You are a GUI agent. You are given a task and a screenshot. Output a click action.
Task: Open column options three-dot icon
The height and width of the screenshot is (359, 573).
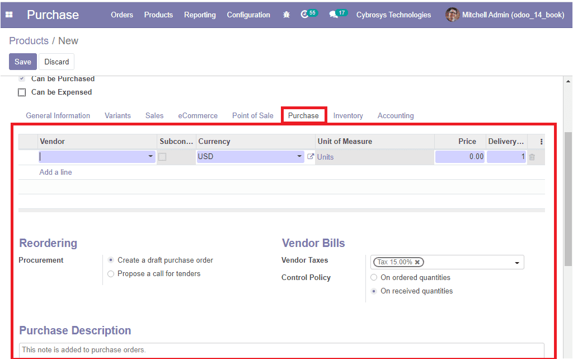pyautogui.click(x=541, y=142)
